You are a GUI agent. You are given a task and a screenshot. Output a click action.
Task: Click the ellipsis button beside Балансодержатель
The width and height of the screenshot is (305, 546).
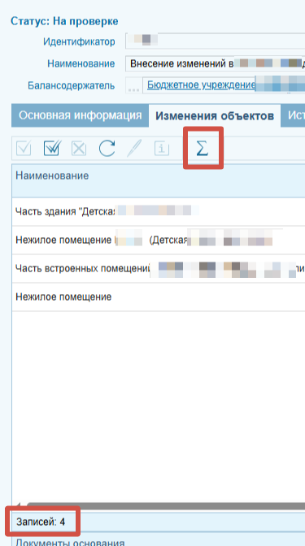pyautogui.click(x=133, y=85)
